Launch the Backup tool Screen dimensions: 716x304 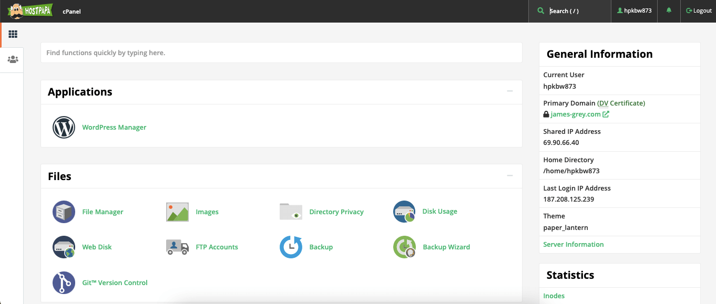[290, 247]
